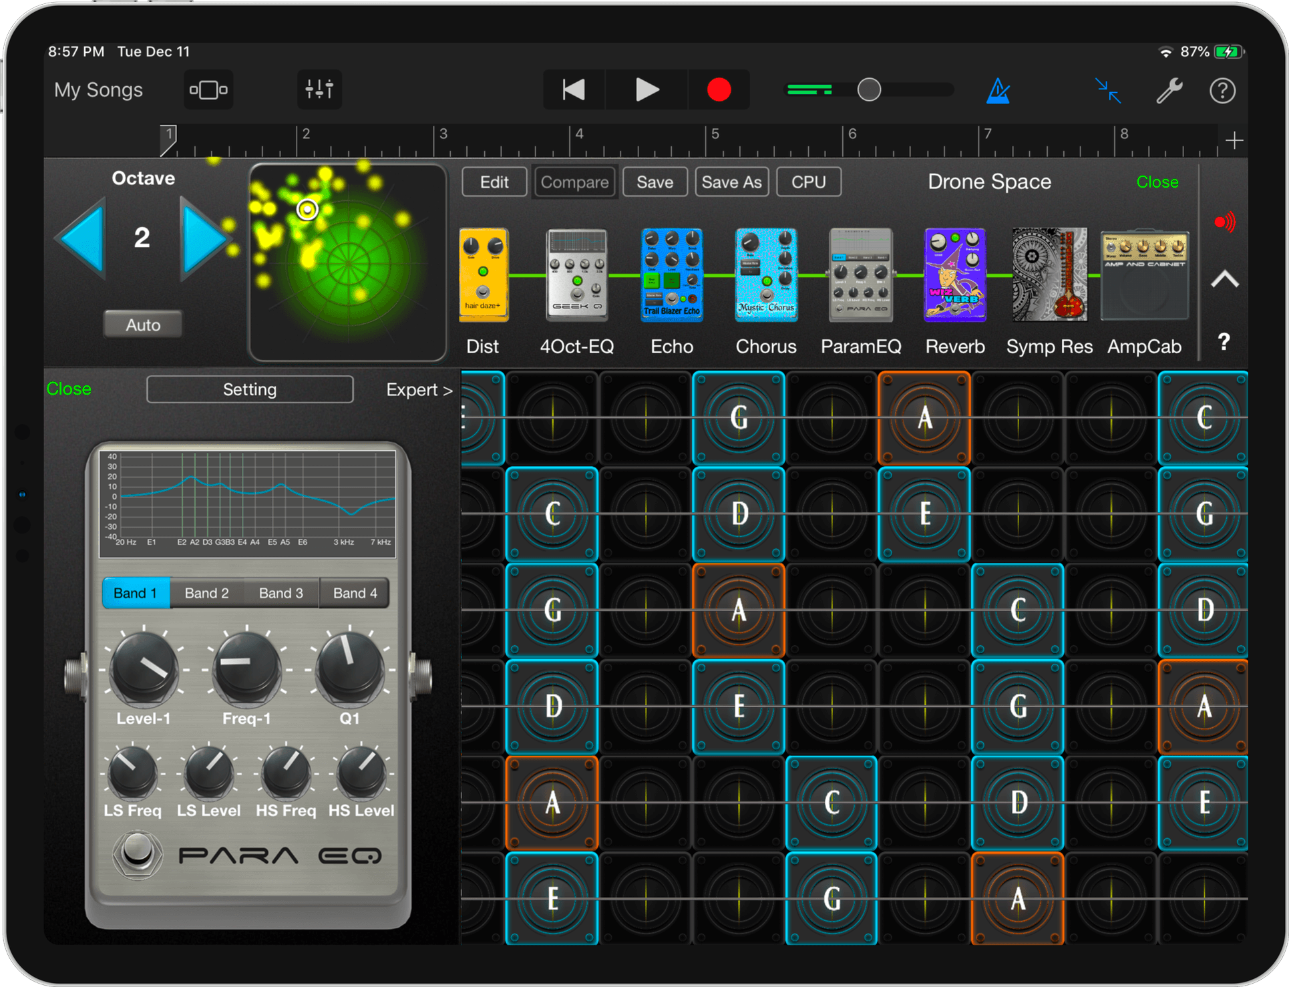The image size is (1289, 987).
Task: Select the Wiz Verb reverb pedal
Action: click(955, 274)
